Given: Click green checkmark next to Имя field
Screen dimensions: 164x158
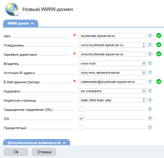Looking at the screenshot, I should [x=159, y=36].
